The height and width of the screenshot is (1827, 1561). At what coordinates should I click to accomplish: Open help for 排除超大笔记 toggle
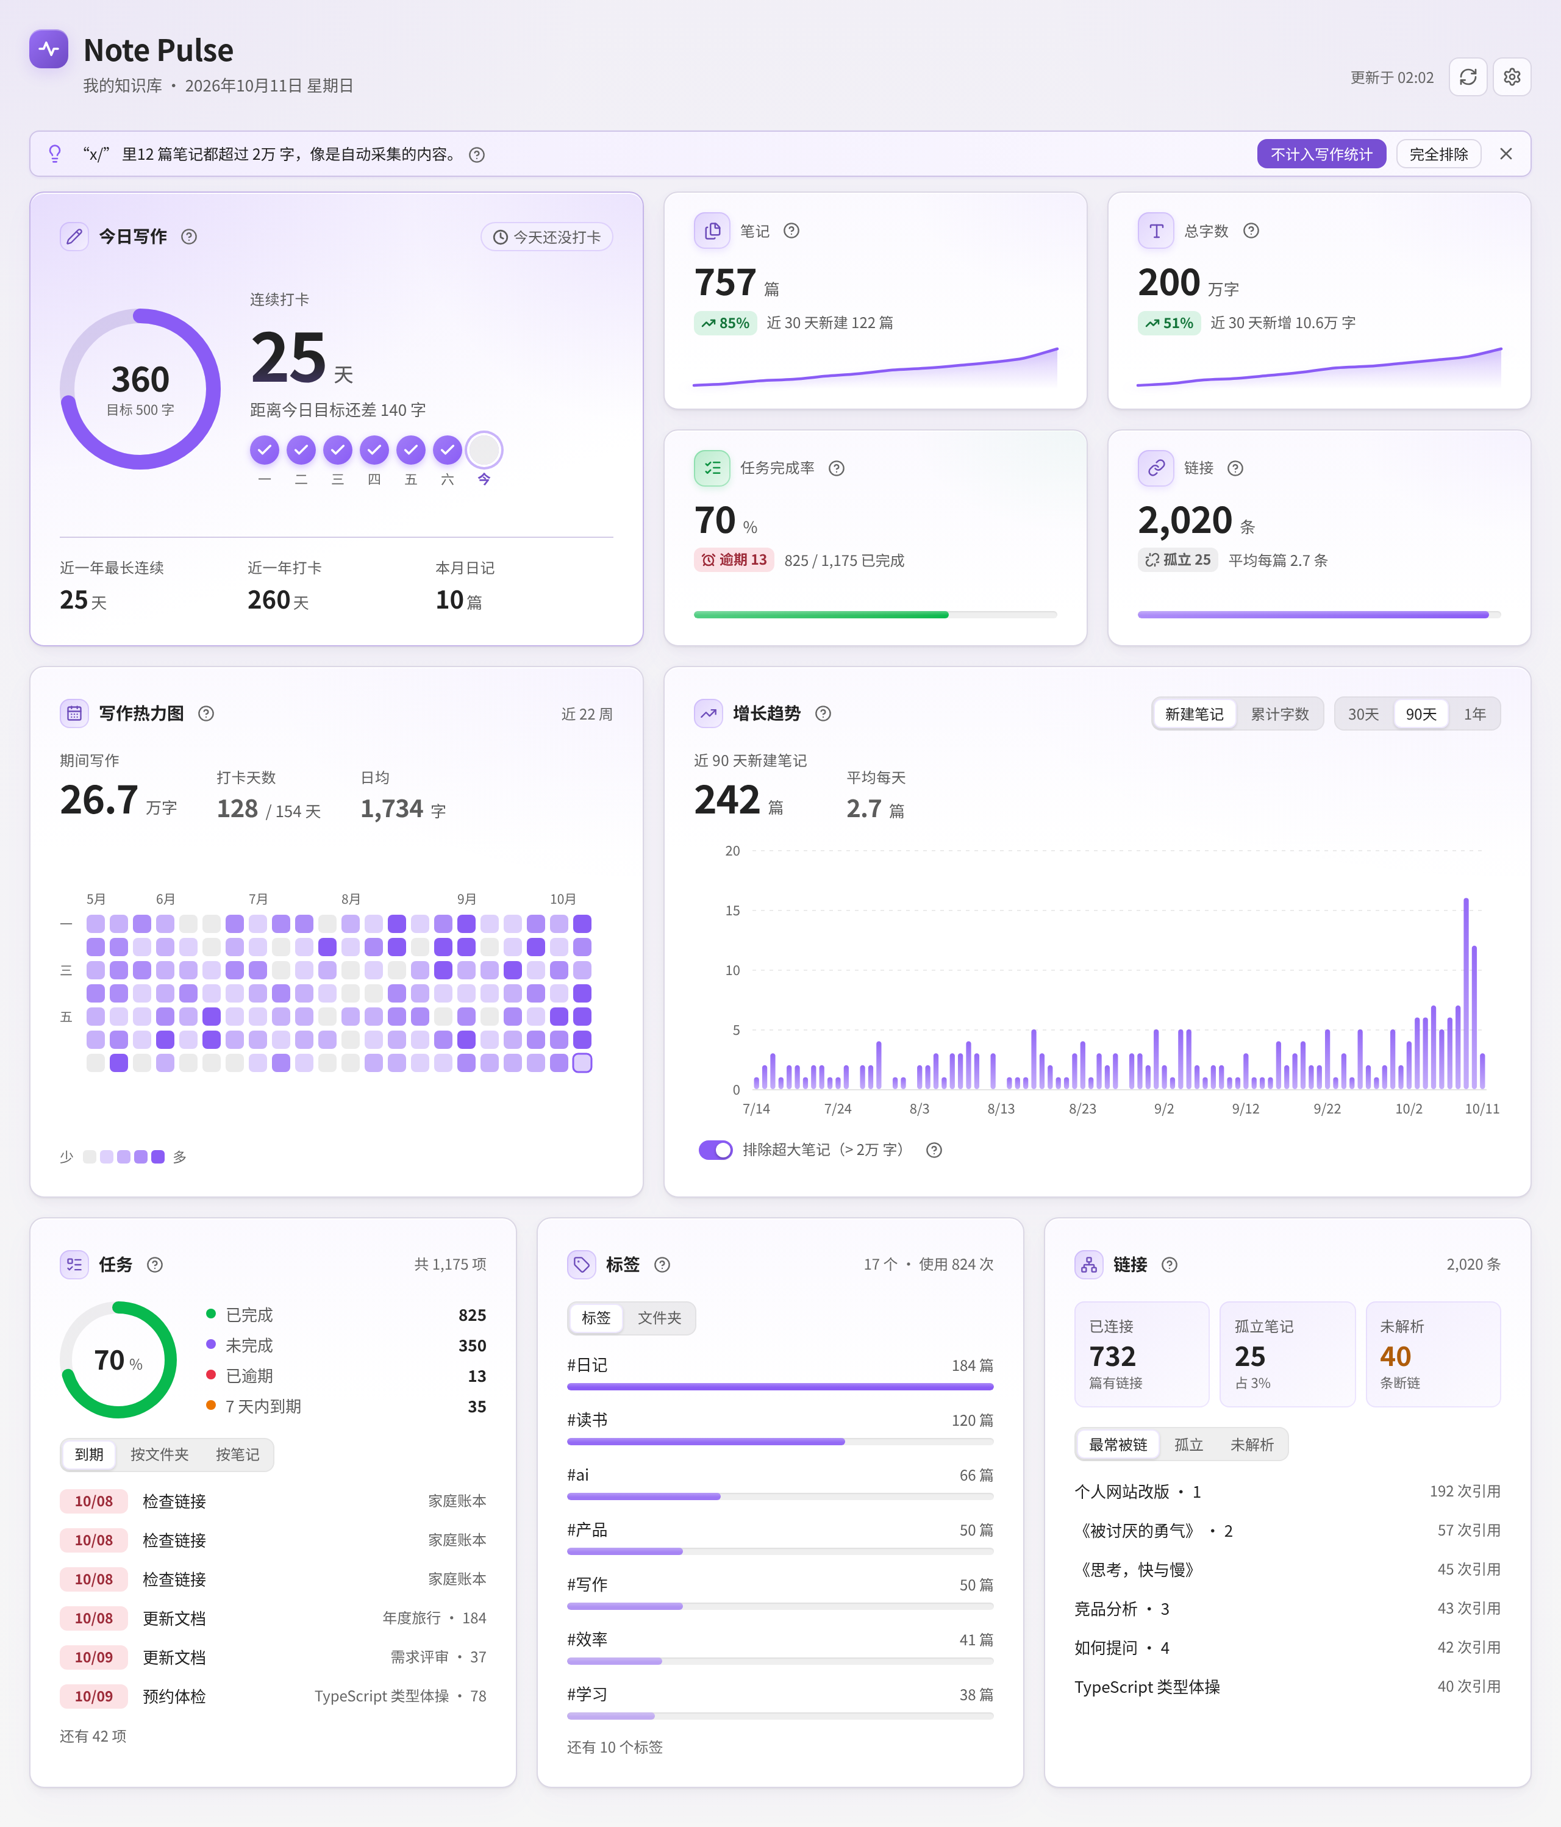(x=934, y=1150)
